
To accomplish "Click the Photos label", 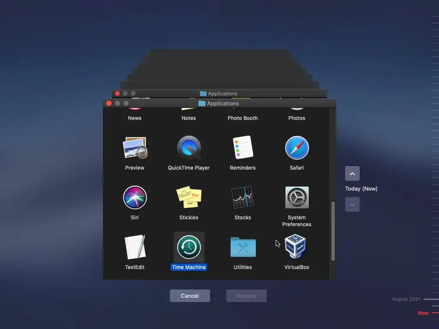I will pyautogui.click(x=297, y=118).
